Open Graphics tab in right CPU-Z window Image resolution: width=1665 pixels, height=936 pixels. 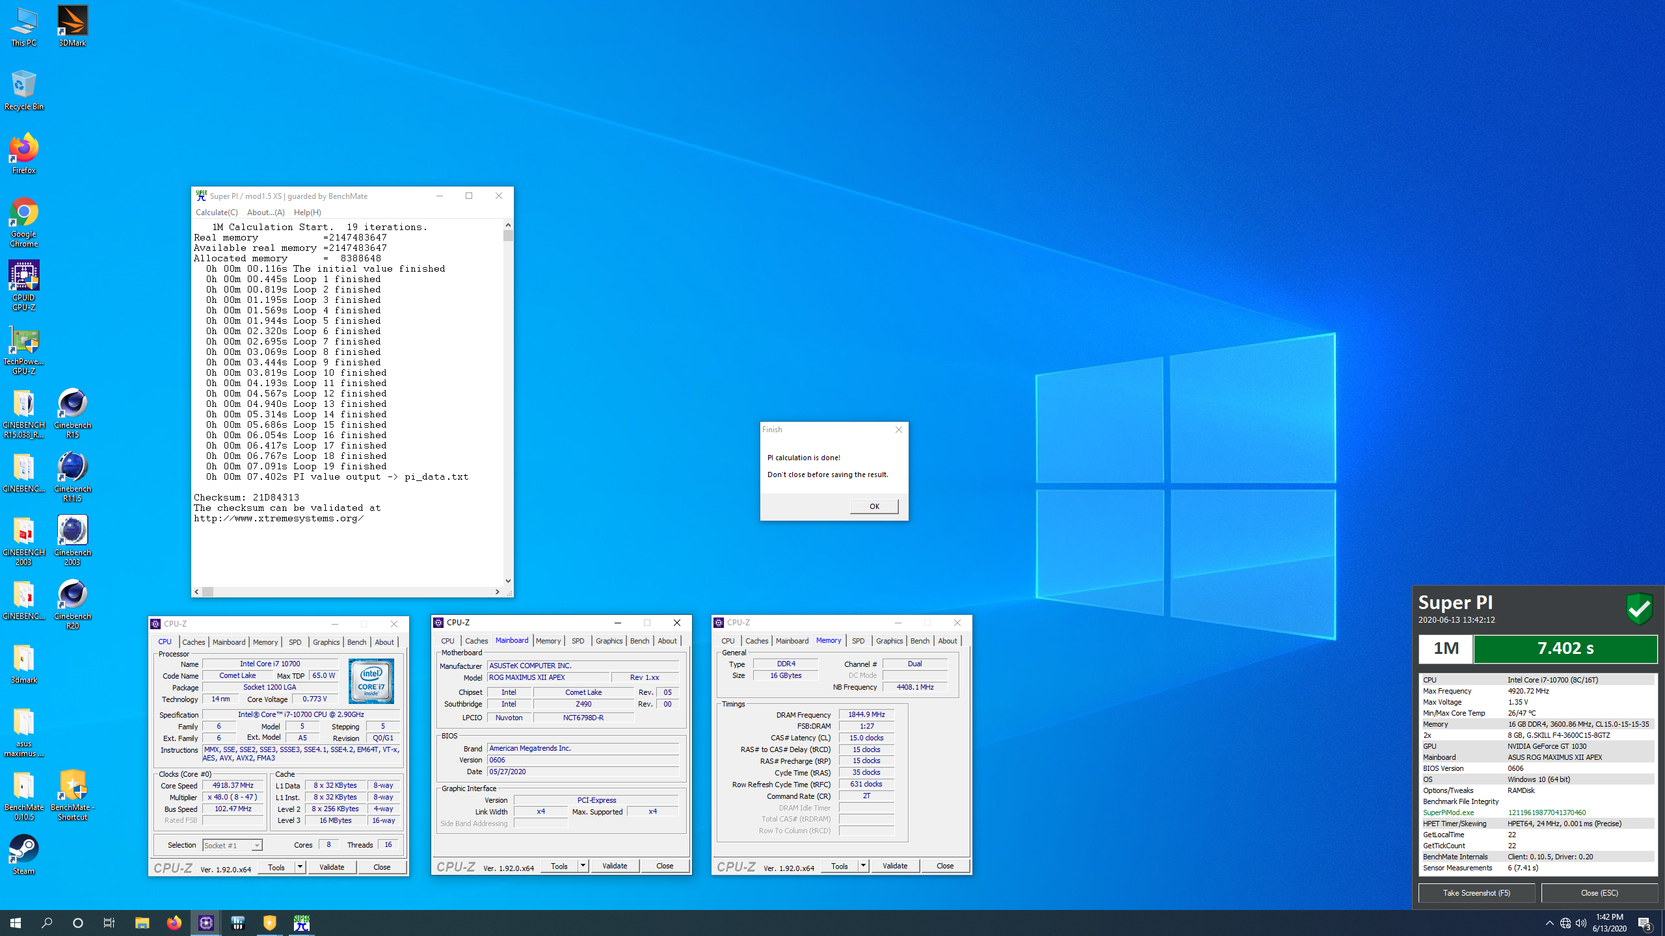point(889,640)
